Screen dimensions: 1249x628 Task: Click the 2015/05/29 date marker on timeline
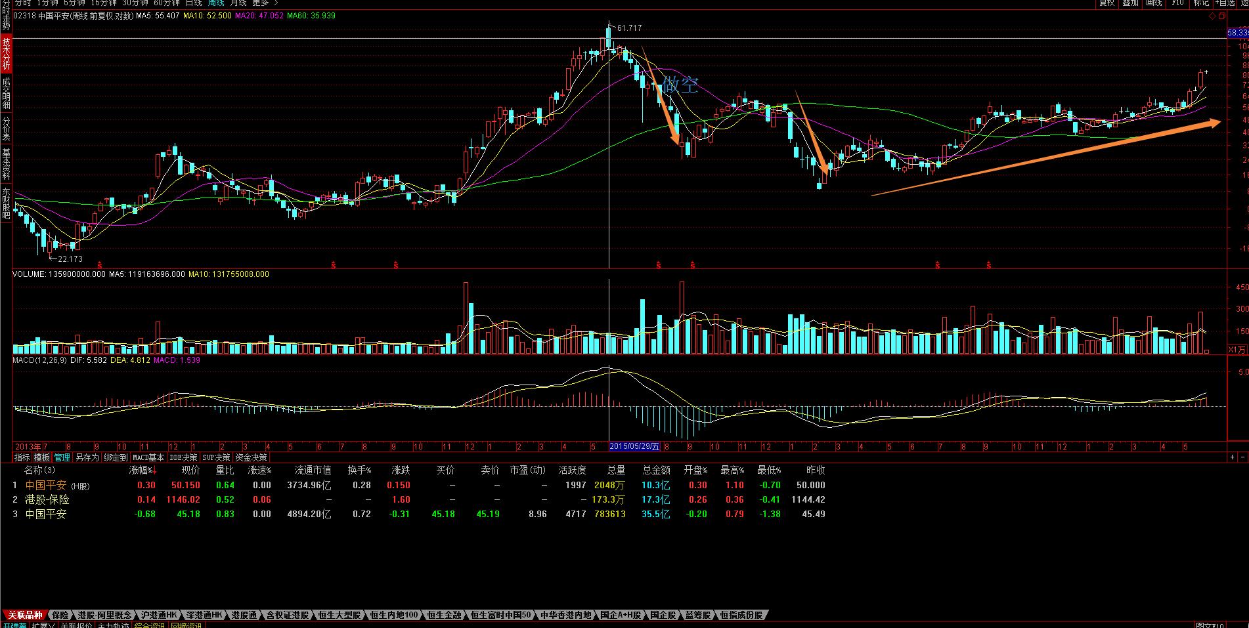[x=634, y=446]
